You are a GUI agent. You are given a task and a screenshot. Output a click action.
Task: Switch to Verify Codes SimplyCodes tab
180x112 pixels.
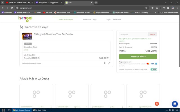[48, 3]
